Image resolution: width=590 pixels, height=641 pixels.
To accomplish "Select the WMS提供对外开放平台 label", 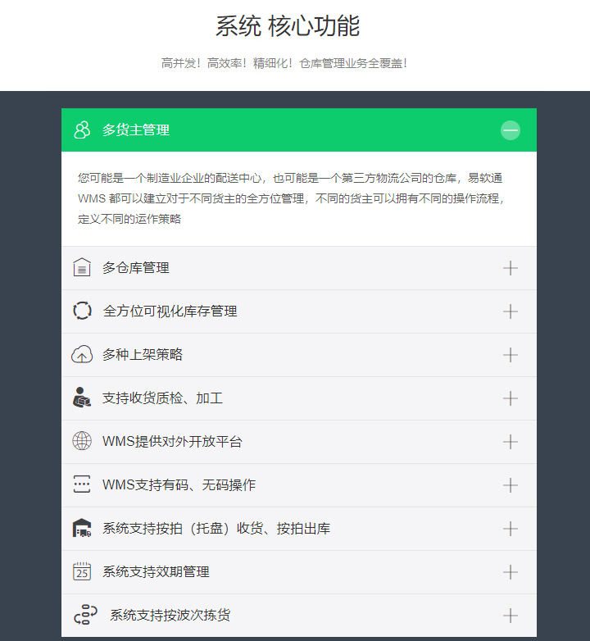I will 172,442.
